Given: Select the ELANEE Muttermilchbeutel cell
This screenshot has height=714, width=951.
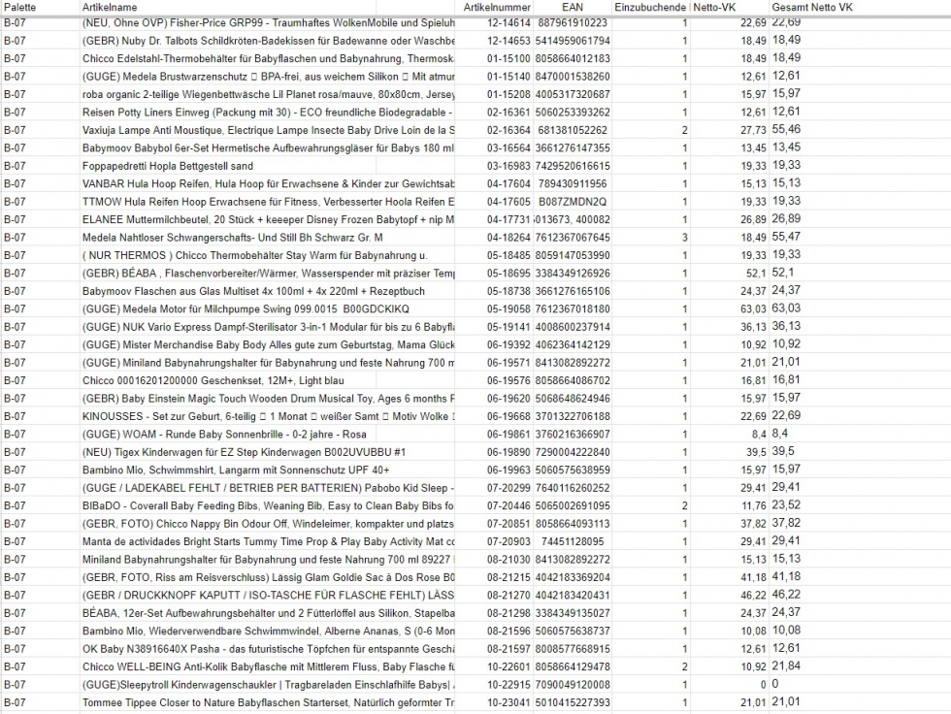Looking at the screenshot, I should click(267, 219).
